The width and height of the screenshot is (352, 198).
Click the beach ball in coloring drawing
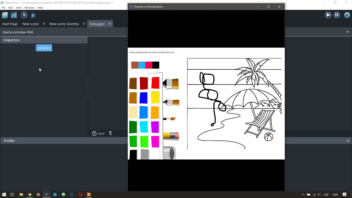269,137
